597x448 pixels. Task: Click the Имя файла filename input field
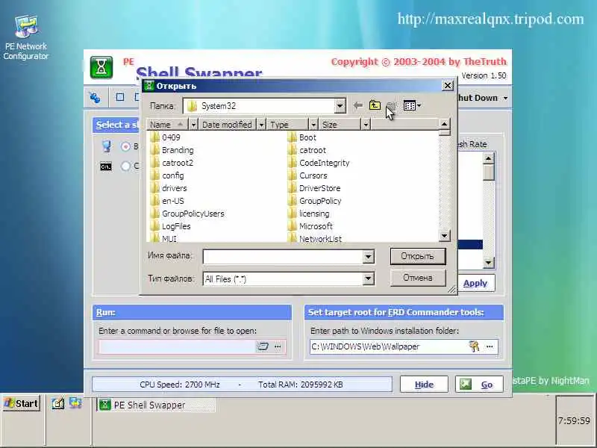point(284,257)
